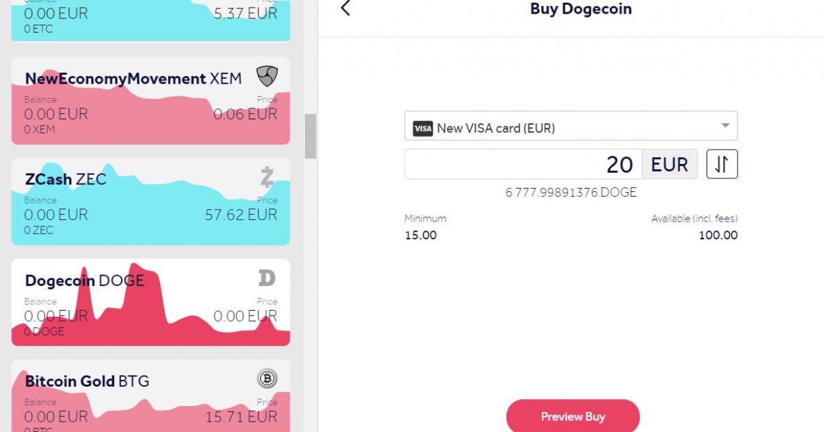Screen dimensions: 824x432
Task: Open the New VISA card (EUR) selector
Action: tap(571, 126)
